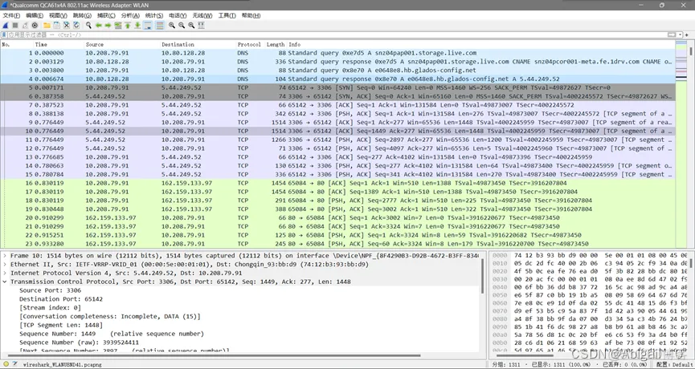Sort packets by the No. column
The image size is (695, 369).
(17, 45)
